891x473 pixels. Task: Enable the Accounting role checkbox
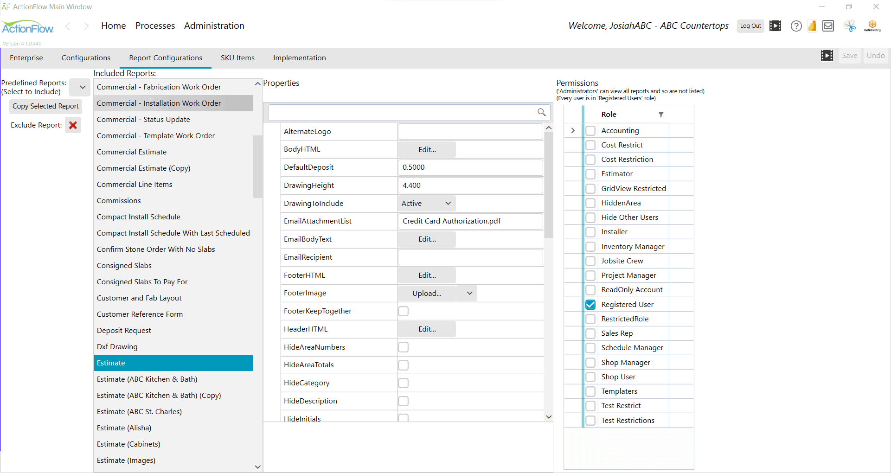coord(590,130)
